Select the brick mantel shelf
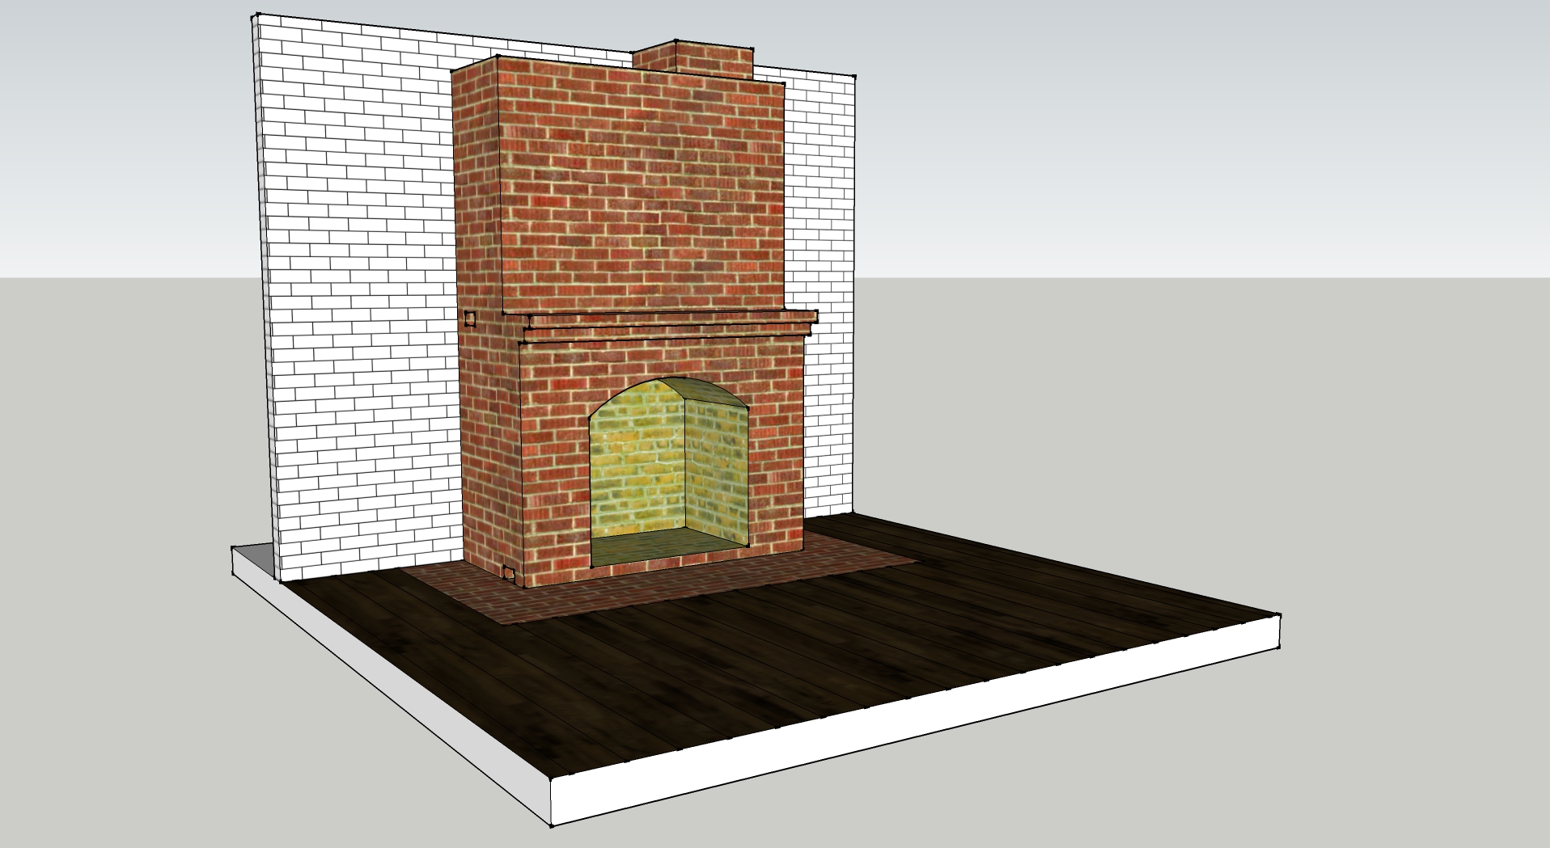 click(671, 321)
